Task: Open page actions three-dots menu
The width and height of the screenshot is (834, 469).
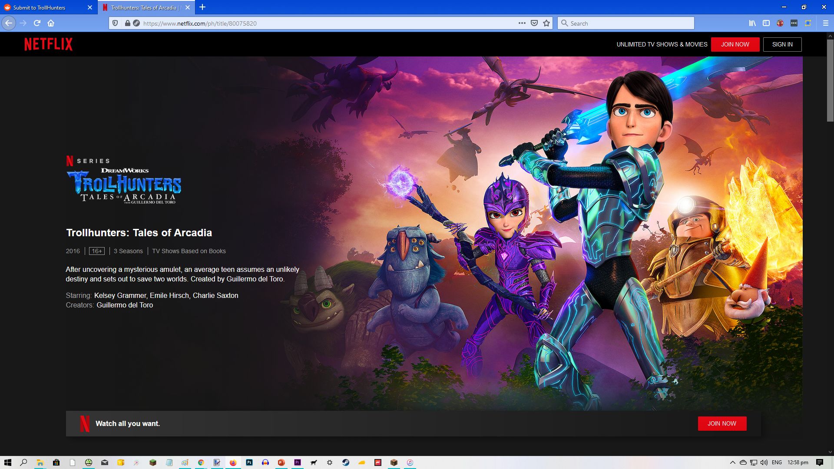Action: point(522,23)
